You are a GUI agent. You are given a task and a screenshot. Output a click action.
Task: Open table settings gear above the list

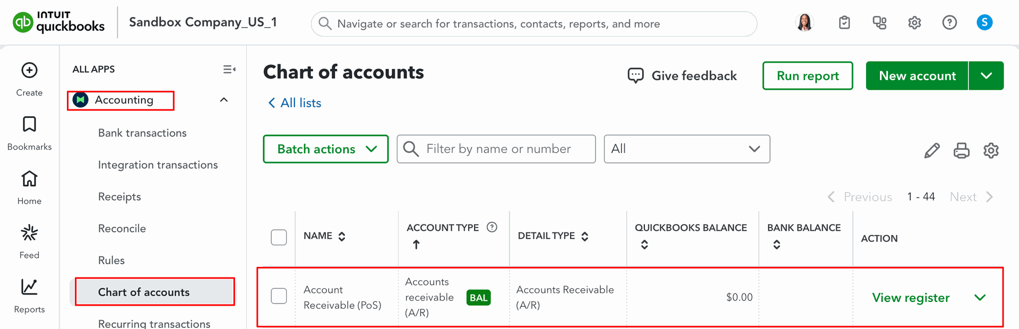[x=991, y=151]
